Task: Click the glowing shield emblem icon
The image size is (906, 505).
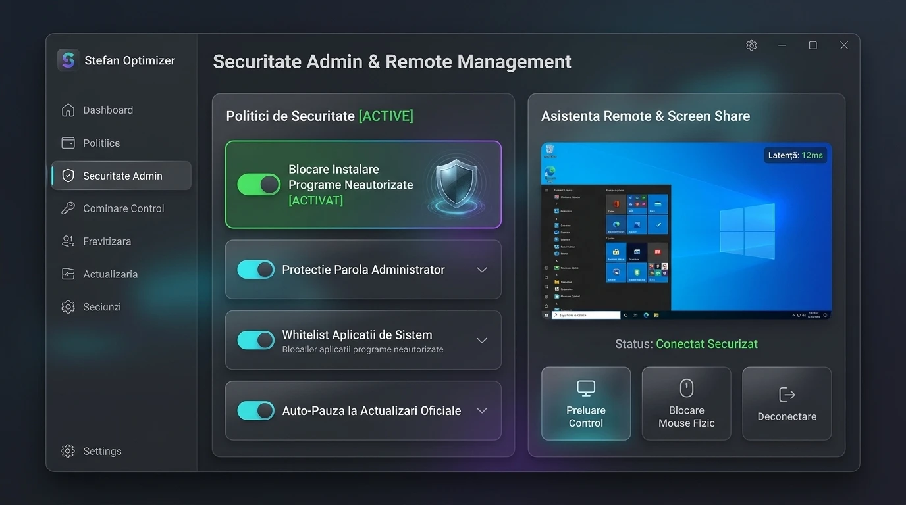Action: tap(457, 185)
